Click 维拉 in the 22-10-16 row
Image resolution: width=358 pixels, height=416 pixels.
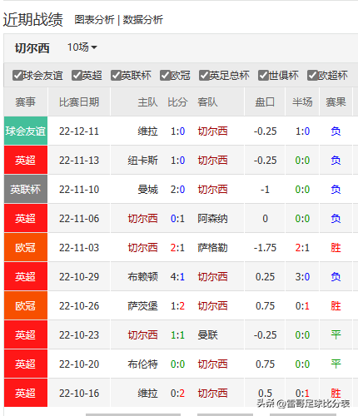click(147, 394)
